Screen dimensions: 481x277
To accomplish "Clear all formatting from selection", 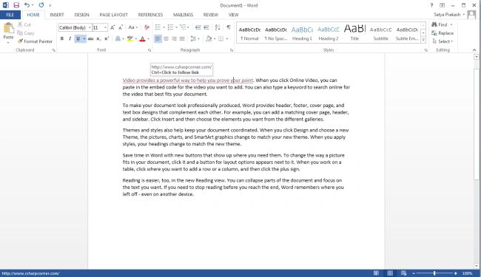I will (x=147, y=27).
